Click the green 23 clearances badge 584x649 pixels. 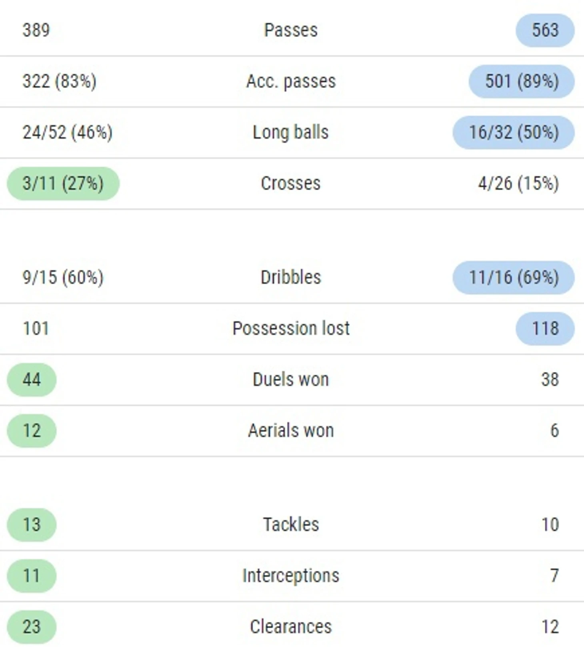click(x=32, y=627)
